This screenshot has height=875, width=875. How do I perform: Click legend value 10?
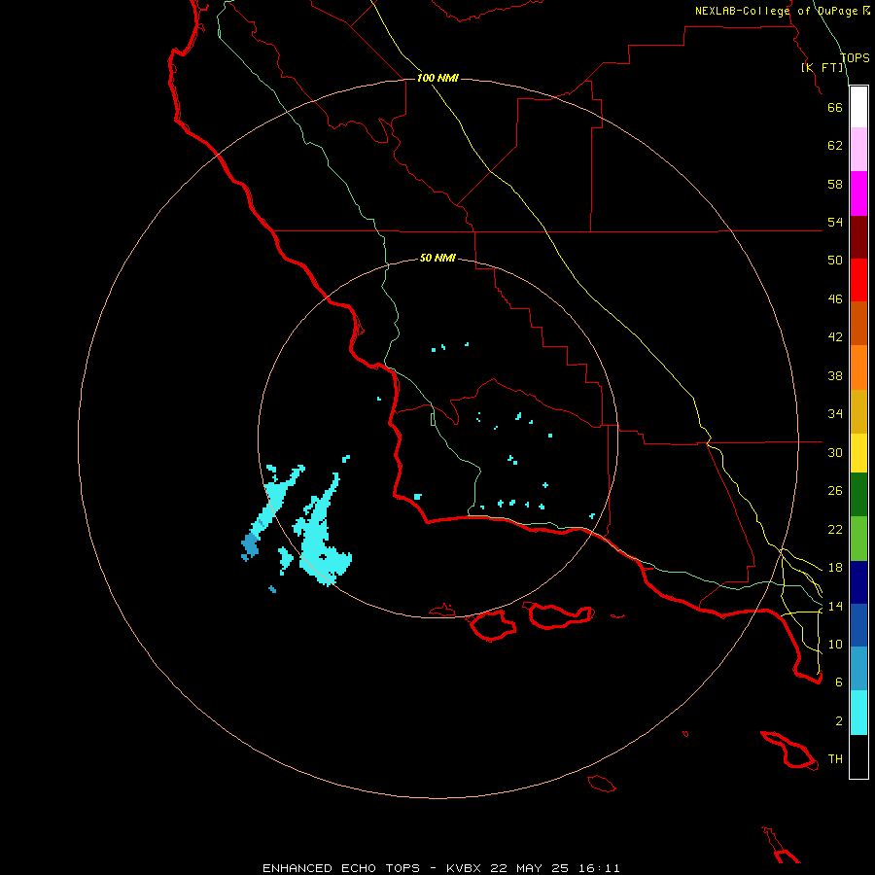(835, 645)
